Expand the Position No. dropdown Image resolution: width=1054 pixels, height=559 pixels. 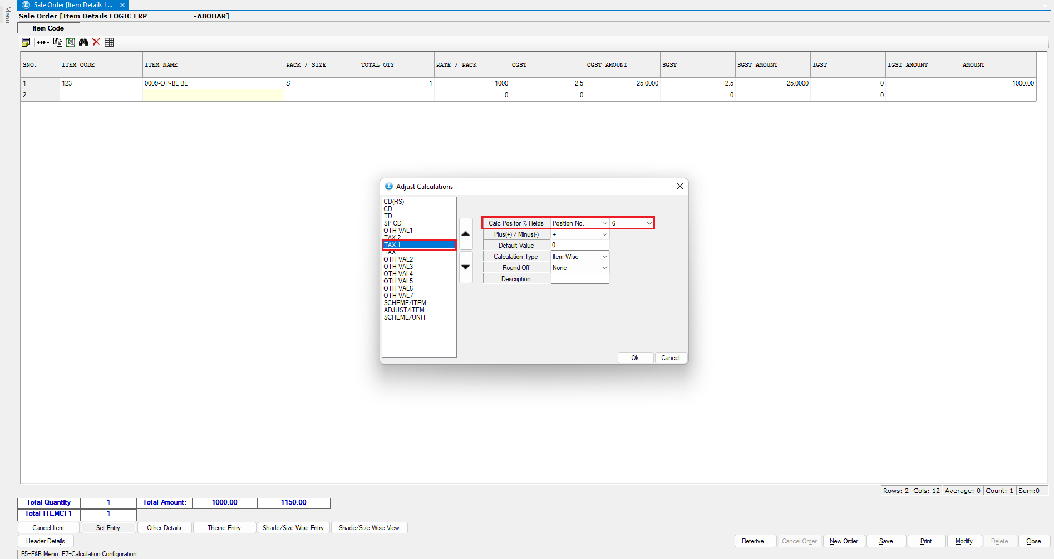click(604, 223)
